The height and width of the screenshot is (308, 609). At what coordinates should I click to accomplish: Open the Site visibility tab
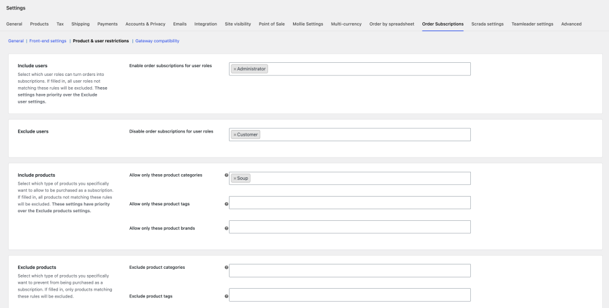coord(238,24)
